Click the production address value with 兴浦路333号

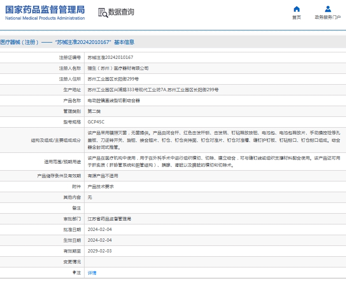tap(153, 90)
